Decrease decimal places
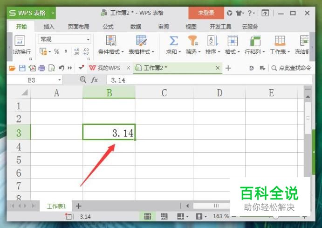Image resolution: width=322 pixels, height=228 pixels. [x=86, y=52]
